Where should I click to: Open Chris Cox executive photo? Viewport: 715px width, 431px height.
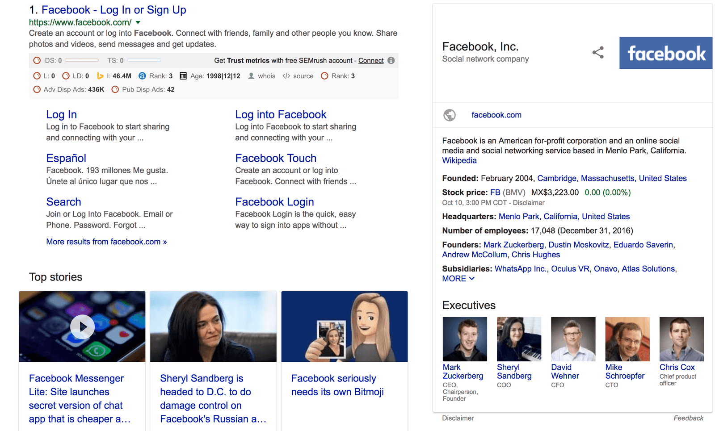681,339
